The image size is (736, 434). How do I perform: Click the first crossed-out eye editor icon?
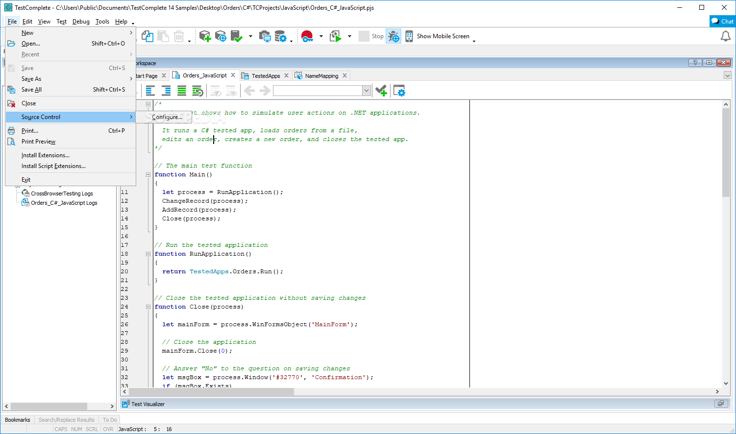point(216,91)
